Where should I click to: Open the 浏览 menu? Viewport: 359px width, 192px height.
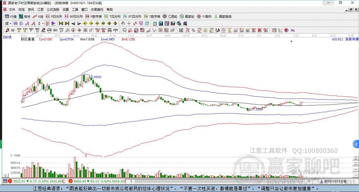[x=21, y=9]
